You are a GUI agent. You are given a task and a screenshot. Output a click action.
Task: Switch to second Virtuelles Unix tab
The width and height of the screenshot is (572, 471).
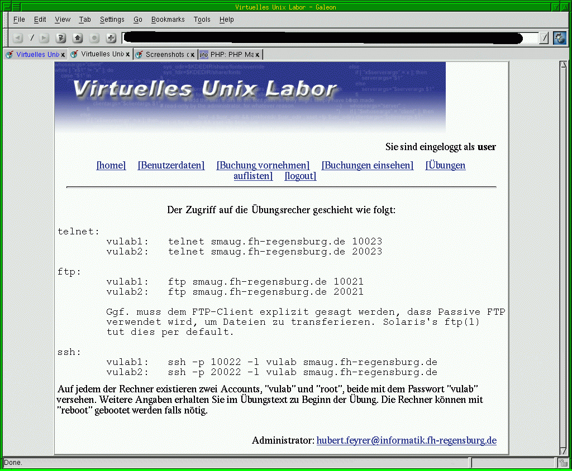click(99, 54)
